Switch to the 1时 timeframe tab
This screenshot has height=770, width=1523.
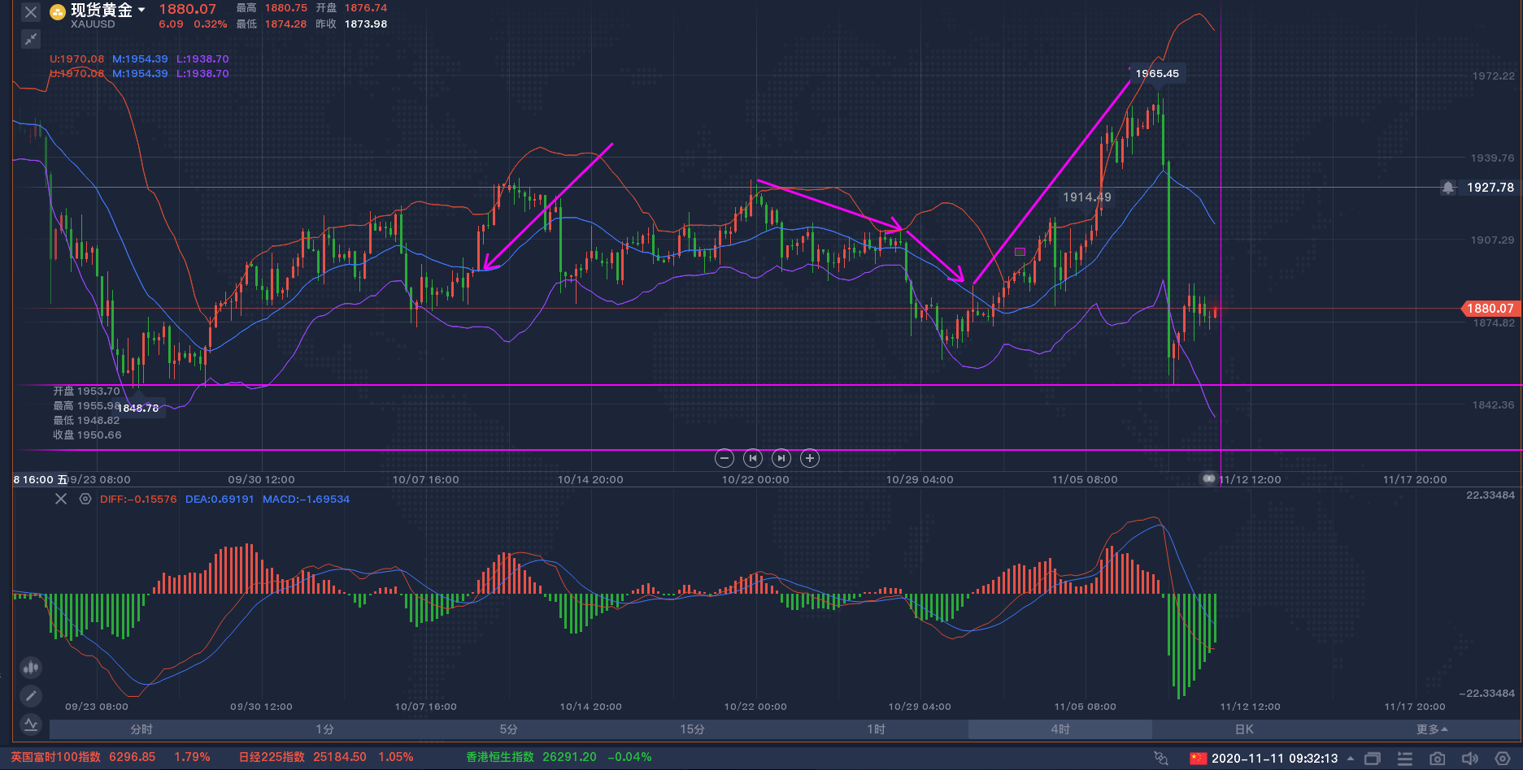point(876,729)
